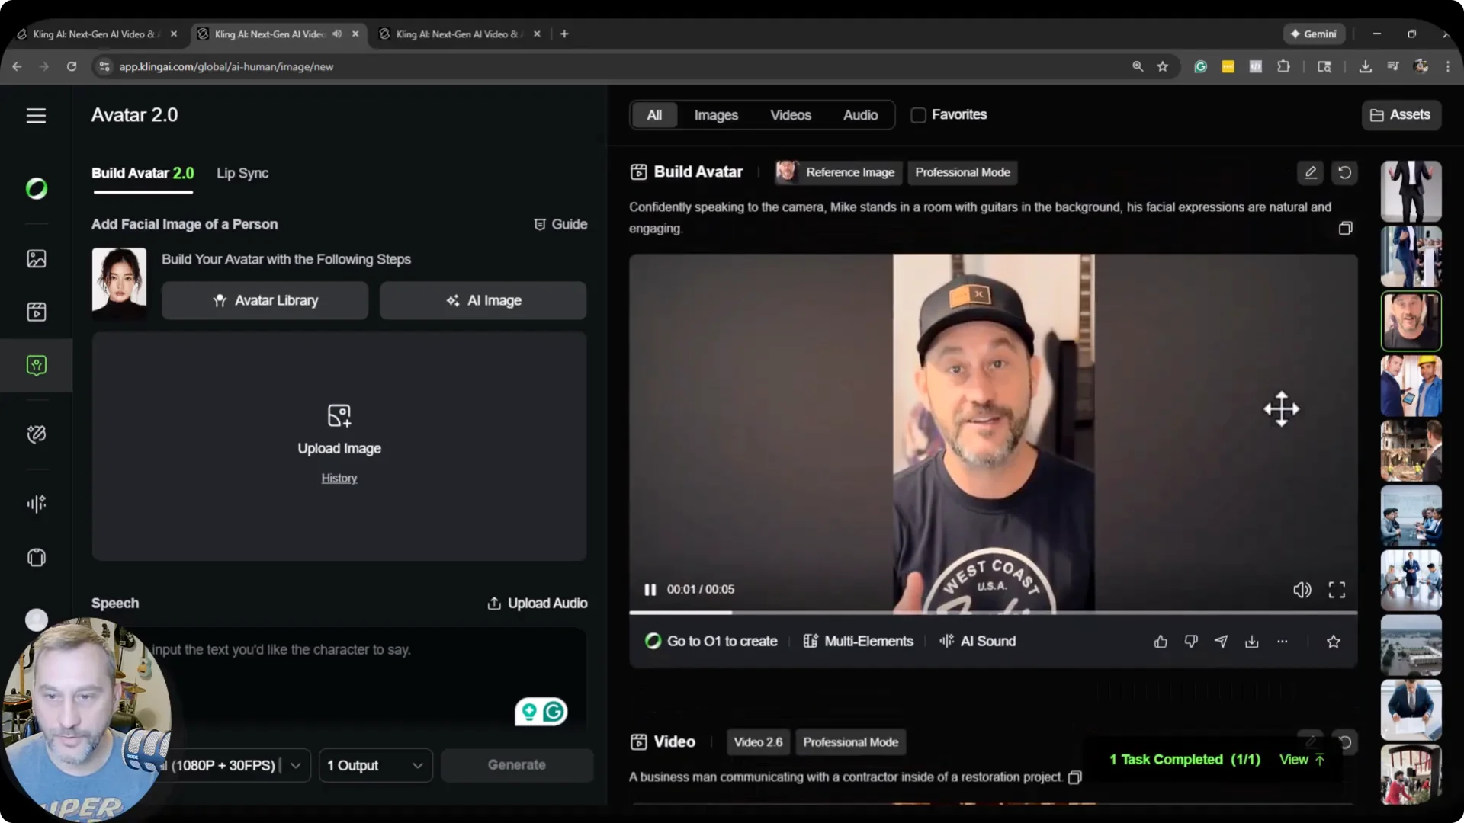Reload the page
This screenshot has width=1464, height=823.
(x=71, y=66)
